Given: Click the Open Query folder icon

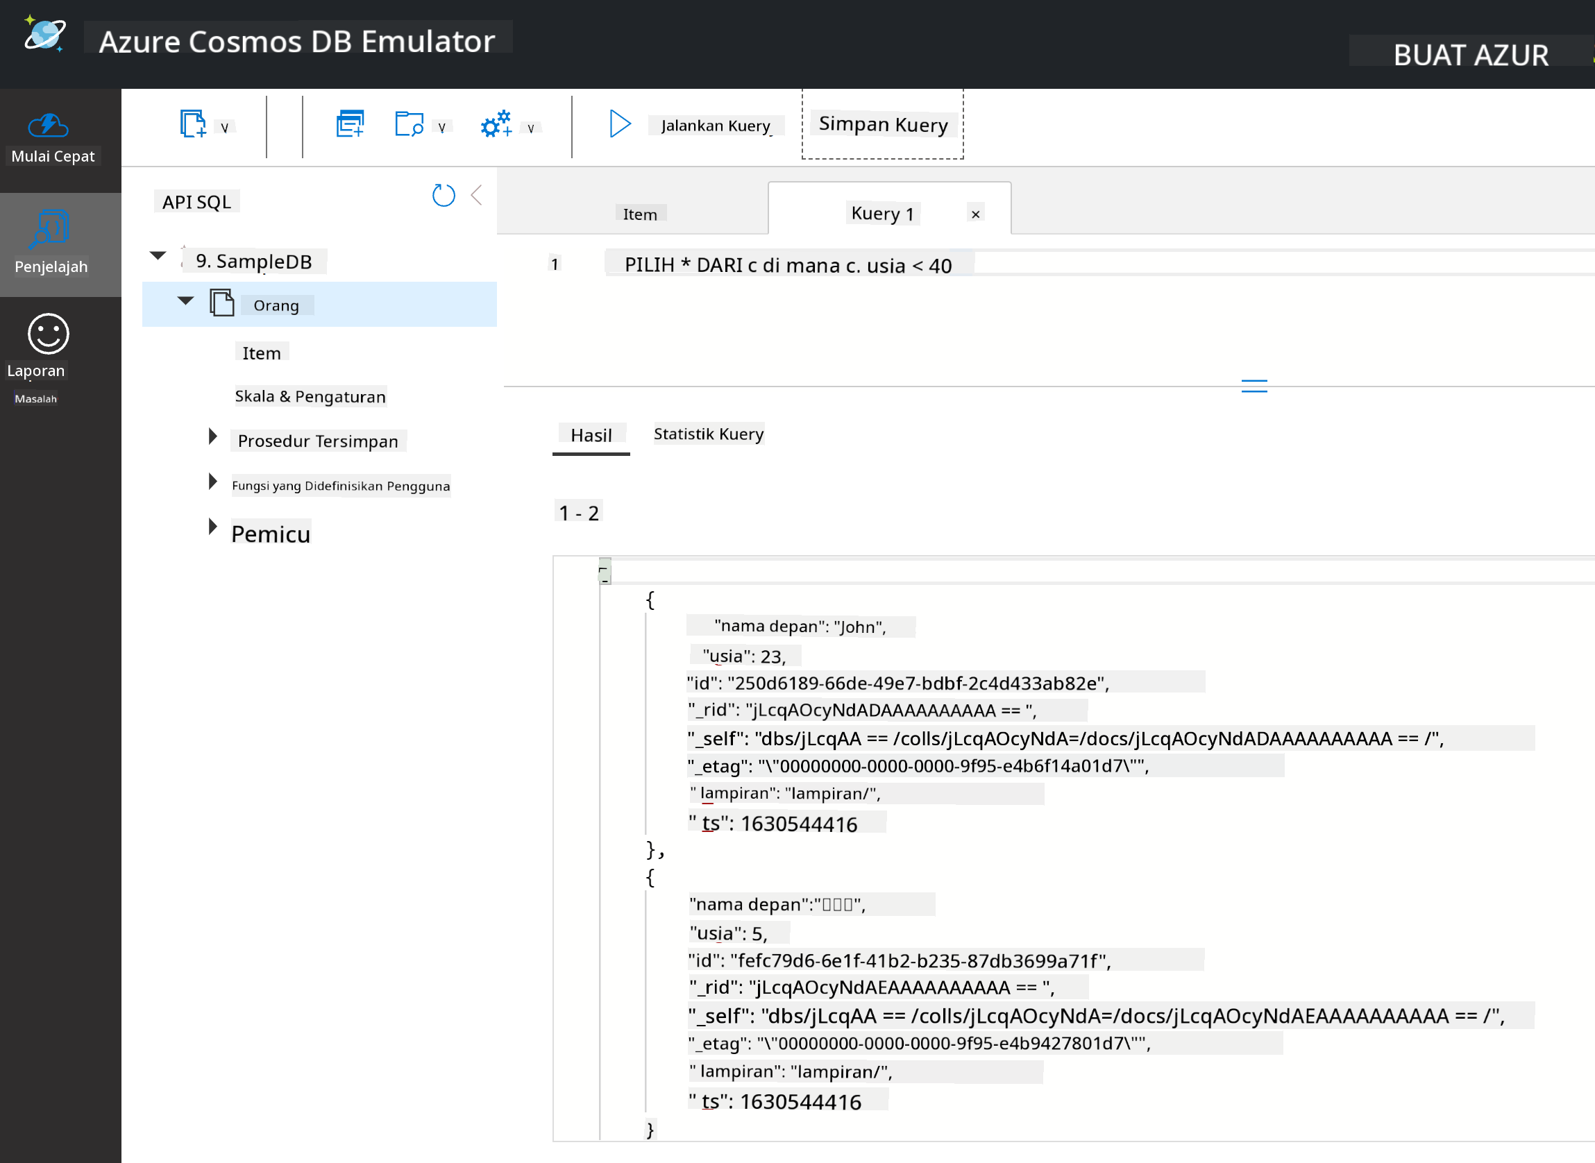Looking at the screenshot, I should tap(409, 124).
